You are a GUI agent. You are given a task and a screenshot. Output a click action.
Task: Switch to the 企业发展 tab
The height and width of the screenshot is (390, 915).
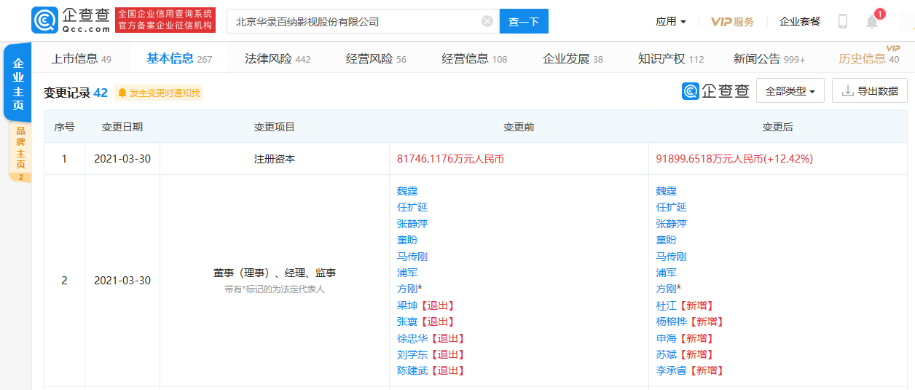(573, 59)
